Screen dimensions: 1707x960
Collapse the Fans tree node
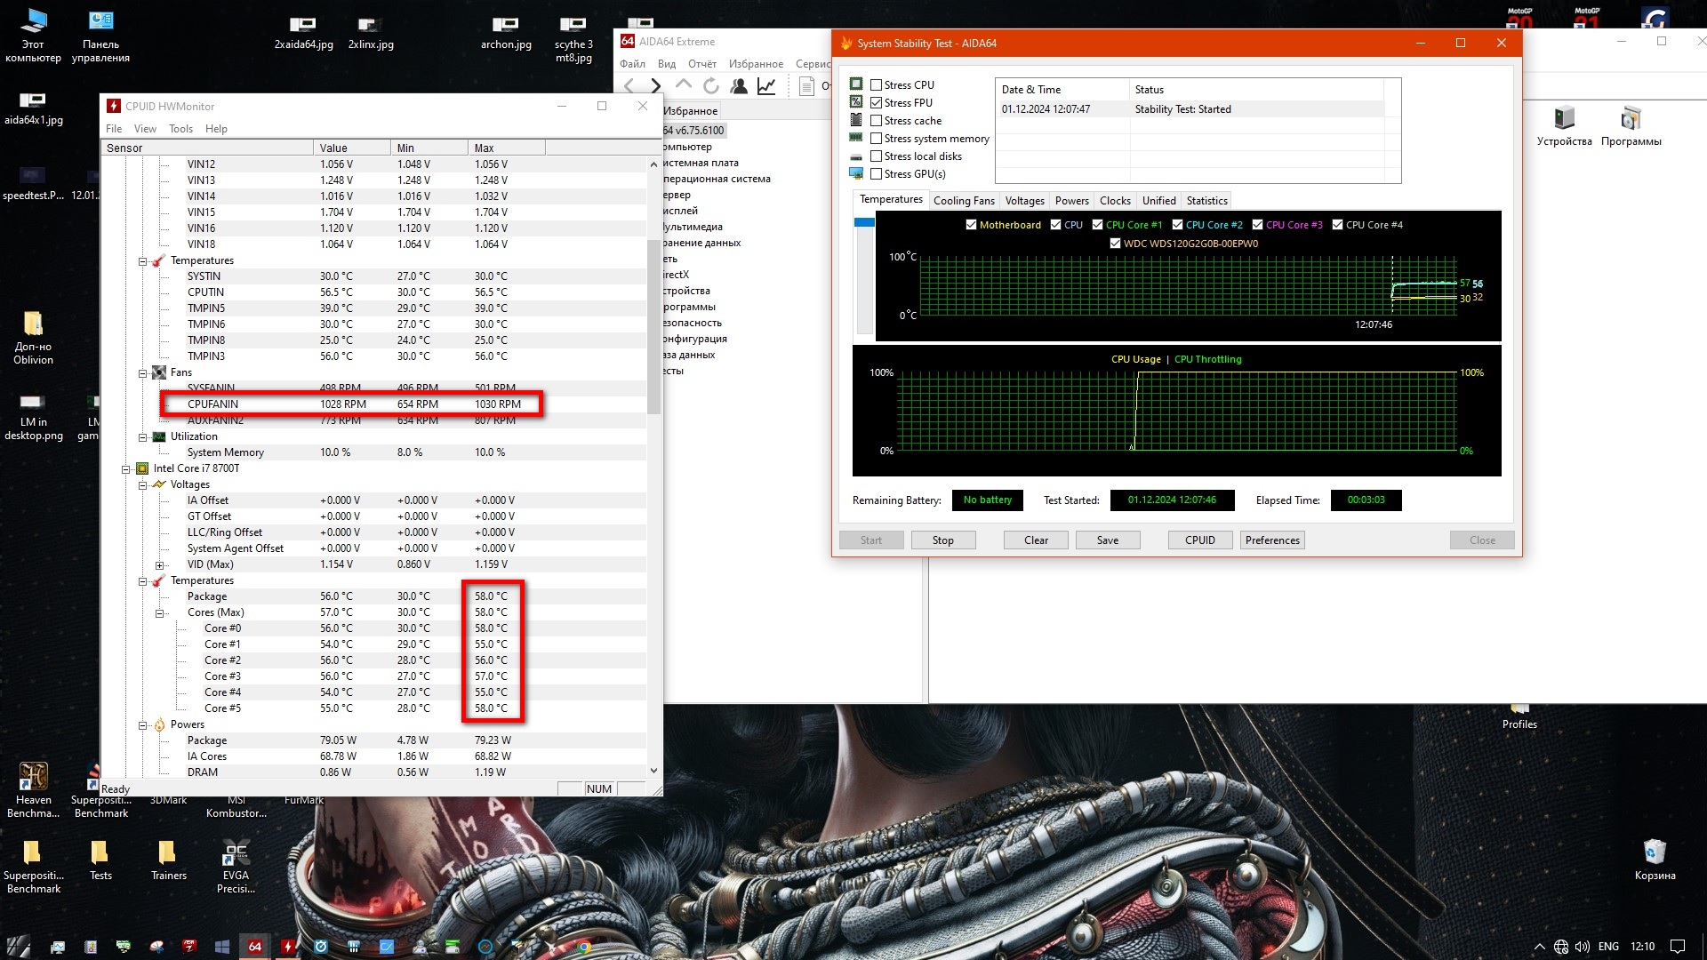[x=142, y=373]
